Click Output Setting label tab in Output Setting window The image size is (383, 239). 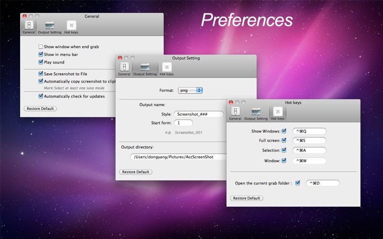145,74
